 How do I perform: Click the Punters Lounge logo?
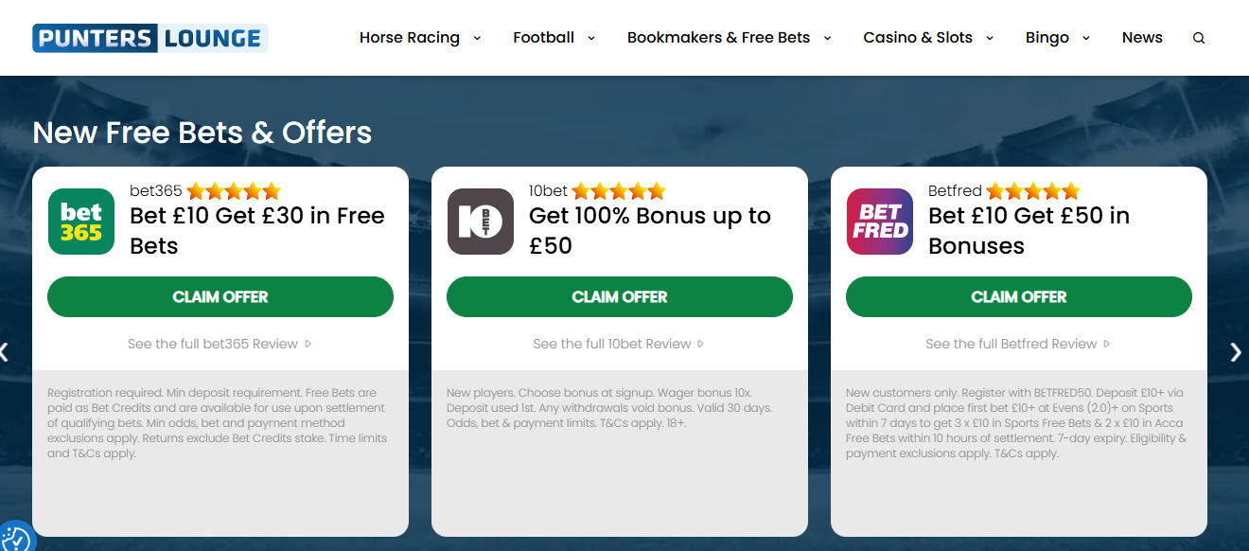[150, 38]
